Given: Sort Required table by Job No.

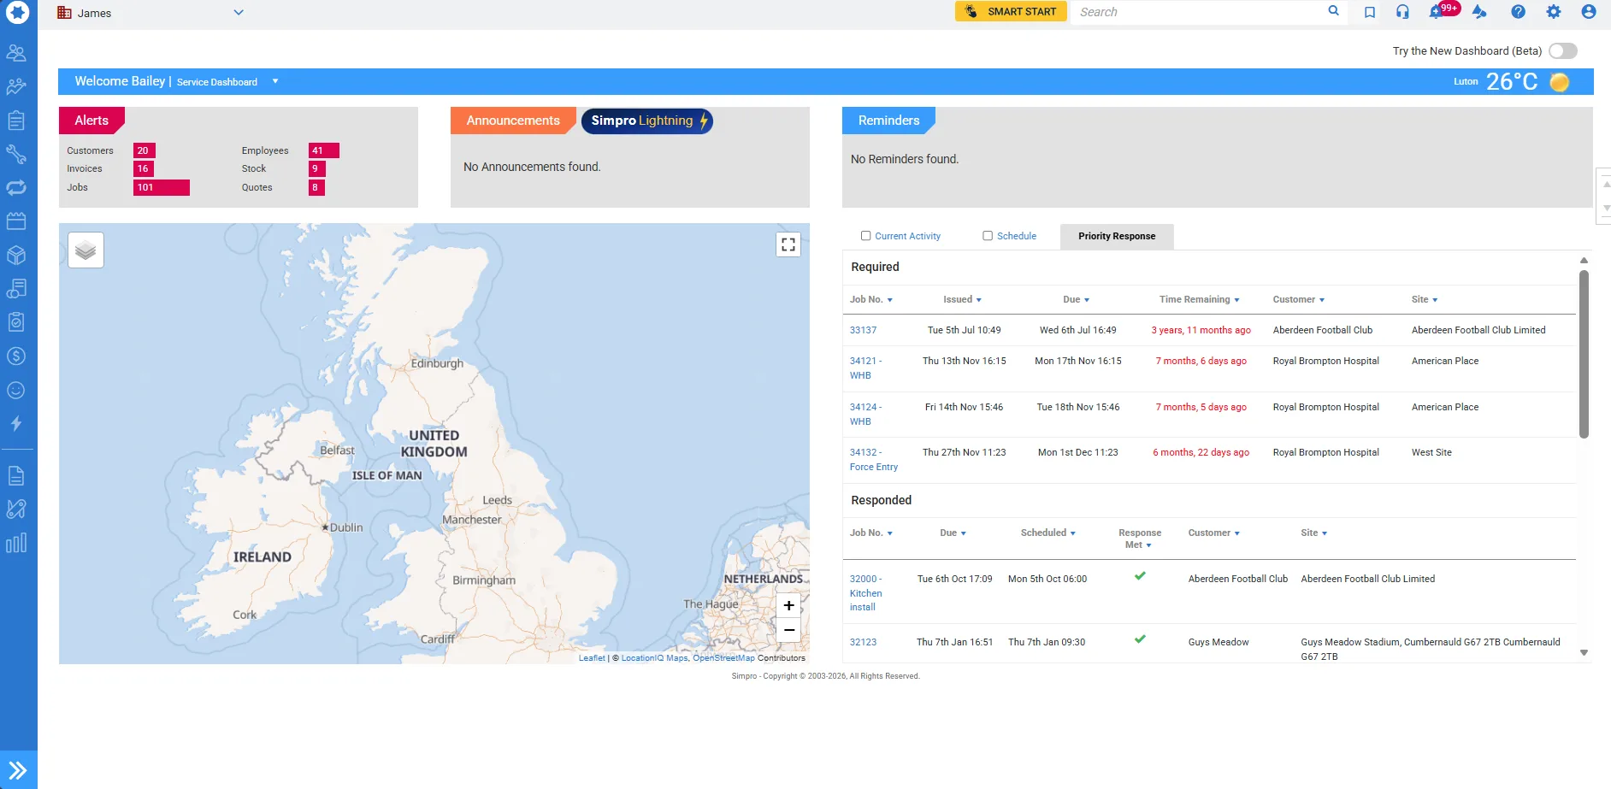Looking at the screenshot, I should click(871, 299).
